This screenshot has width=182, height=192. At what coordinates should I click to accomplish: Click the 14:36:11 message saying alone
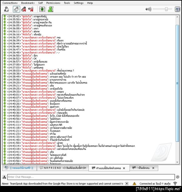point(36,31)
